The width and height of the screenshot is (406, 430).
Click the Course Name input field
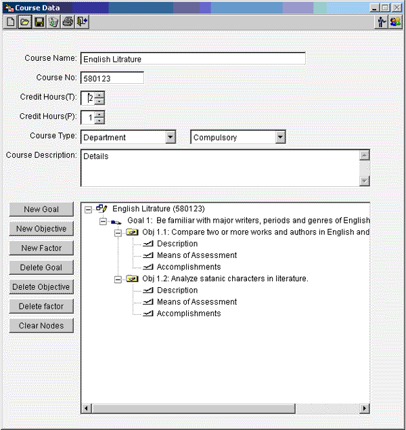[193, 59]
